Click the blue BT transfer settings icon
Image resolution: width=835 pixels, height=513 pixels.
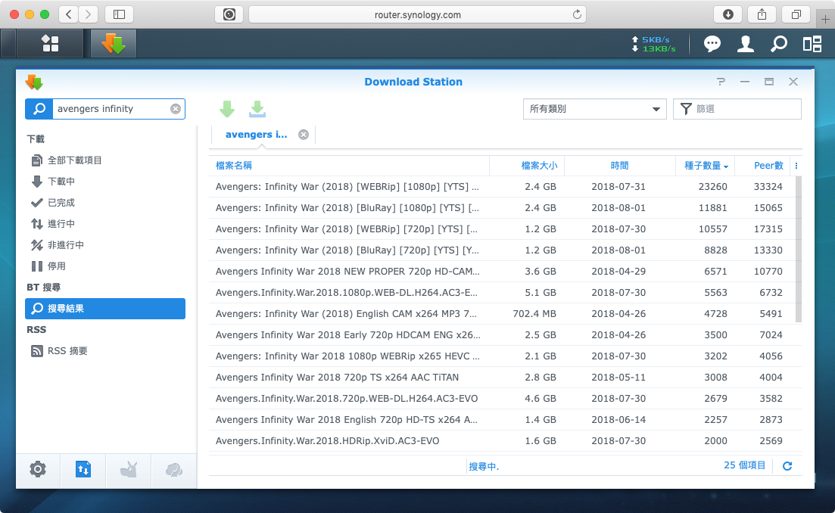(83, 469)
